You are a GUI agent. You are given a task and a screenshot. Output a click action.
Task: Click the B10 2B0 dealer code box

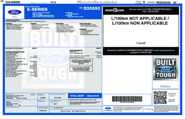pos(58,98)
